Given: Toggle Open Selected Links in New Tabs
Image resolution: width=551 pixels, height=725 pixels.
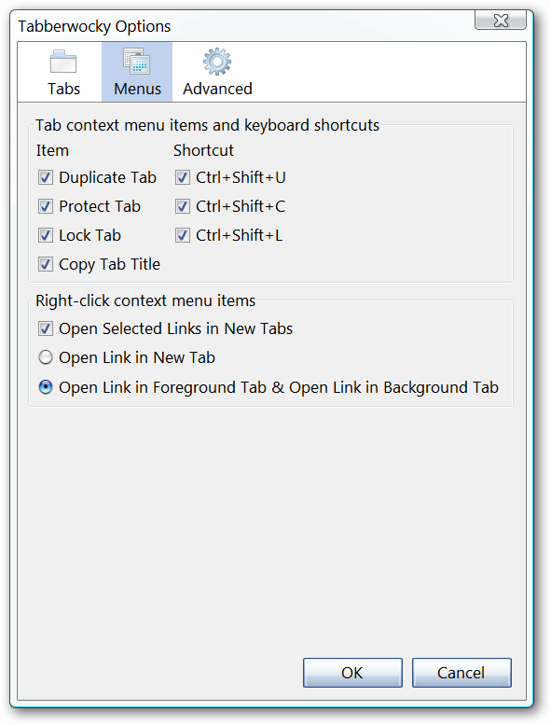Looking at the screenshot, I should tap(46, 328).
